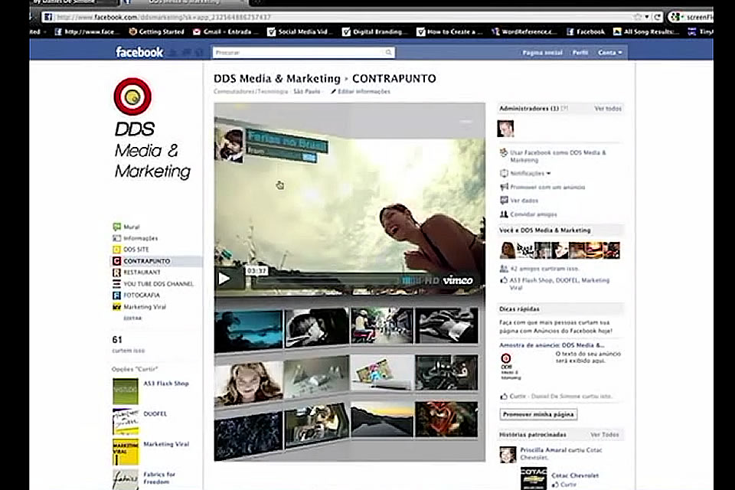Click the thumbs-up icon beside Curtir · Daniel De Simone
735x490 pixels.
[x=504, y=397]
